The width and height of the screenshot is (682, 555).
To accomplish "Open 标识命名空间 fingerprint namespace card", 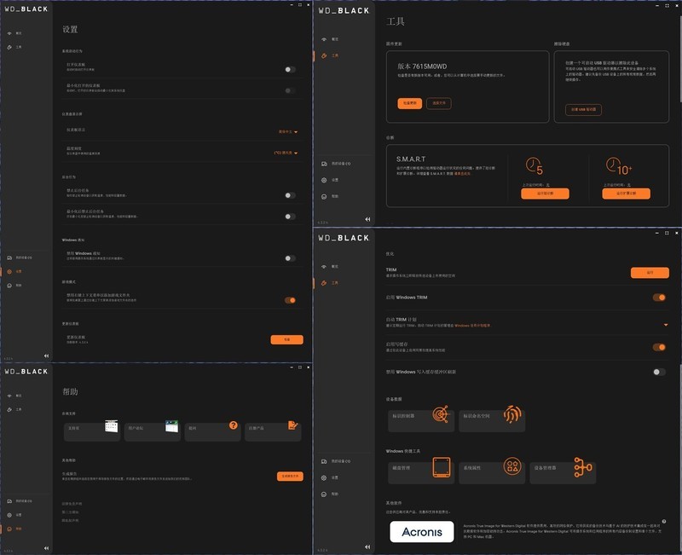I will click(x=492, y=419).
